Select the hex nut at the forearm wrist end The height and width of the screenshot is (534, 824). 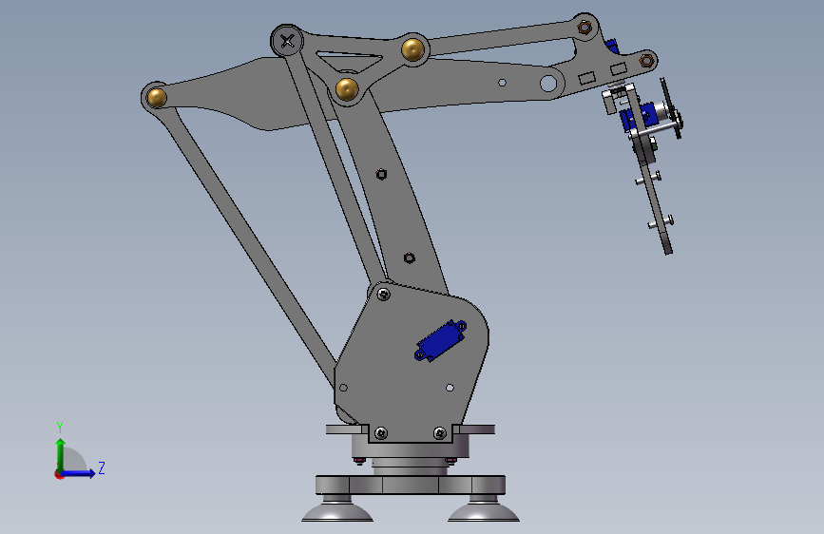(647, 61)
